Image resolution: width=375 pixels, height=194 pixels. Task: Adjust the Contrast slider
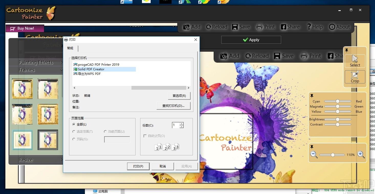point(338,124)
